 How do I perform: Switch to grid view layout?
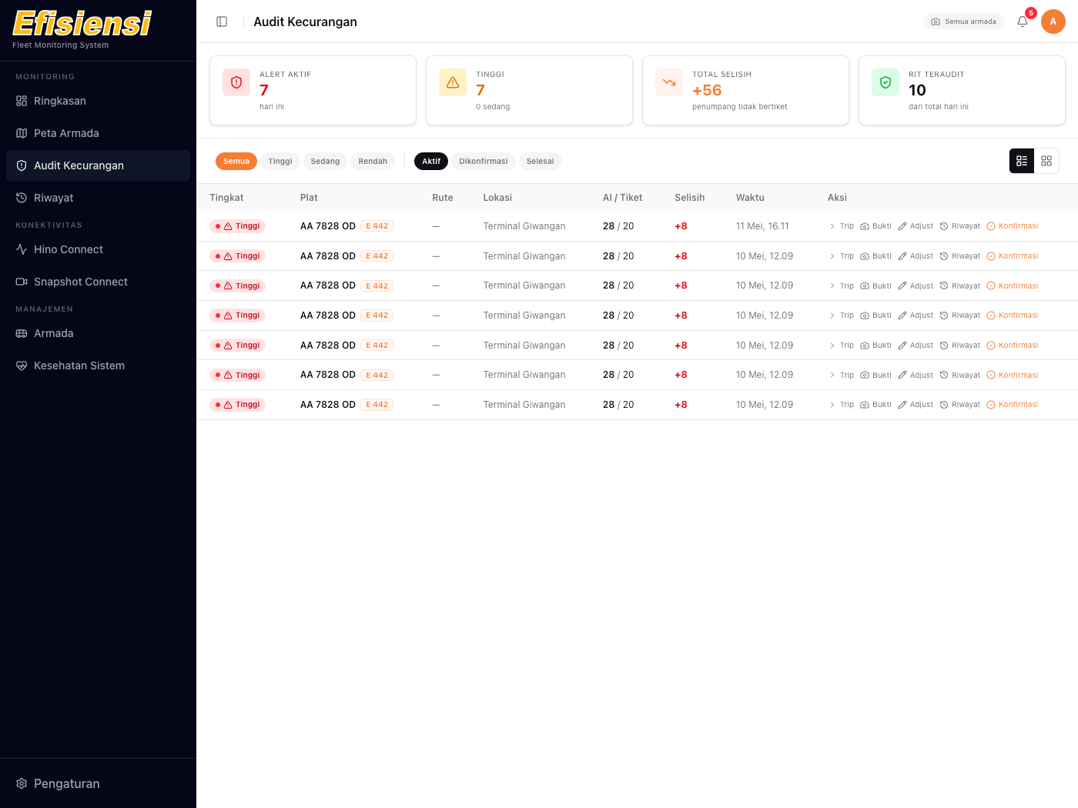1046,161
